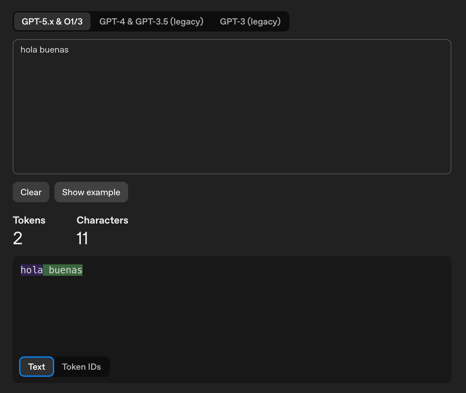
Task: Click the Show example button
Action: (x=91, y=192)
